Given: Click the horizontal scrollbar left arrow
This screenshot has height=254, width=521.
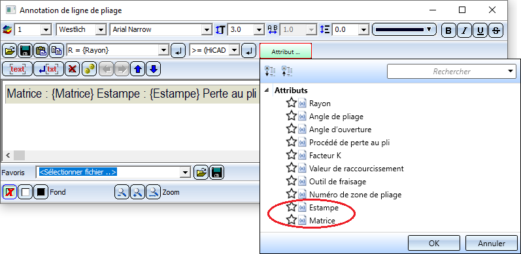Looking at the screenshot, I should 8,154.
